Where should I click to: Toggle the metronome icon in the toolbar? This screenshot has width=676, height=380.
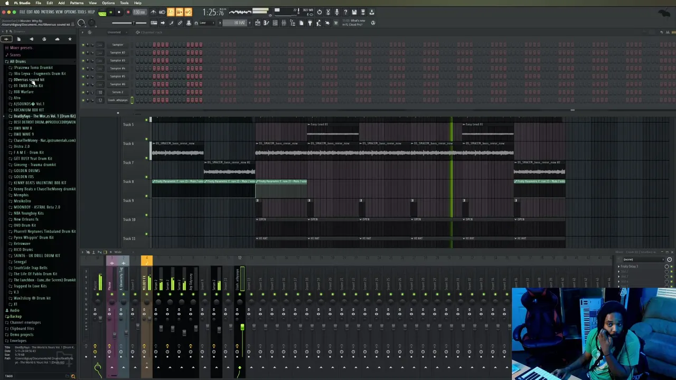point(153,12)
